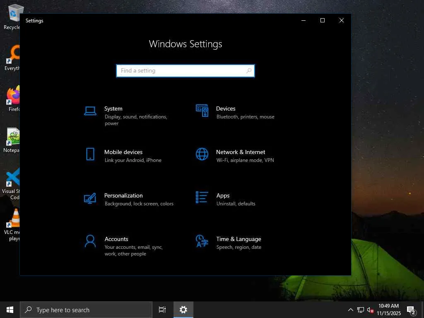Open the System laptop icon
This screenshot has height=318, width=424.
(x=90, y=111)
